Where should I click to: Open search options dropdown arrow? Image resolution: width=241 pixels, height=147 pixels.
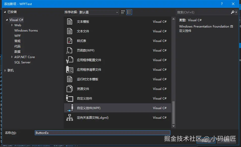(x=236, y=12)
